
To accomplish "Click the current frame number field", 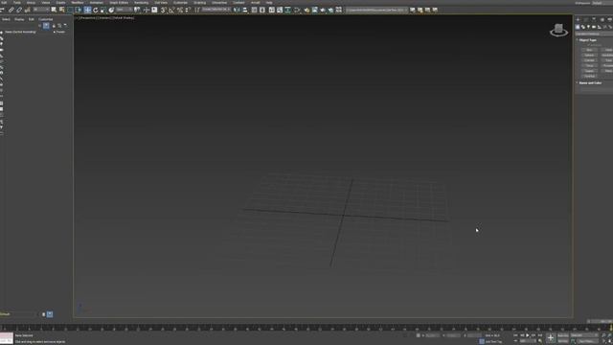I will pos(528,341).
